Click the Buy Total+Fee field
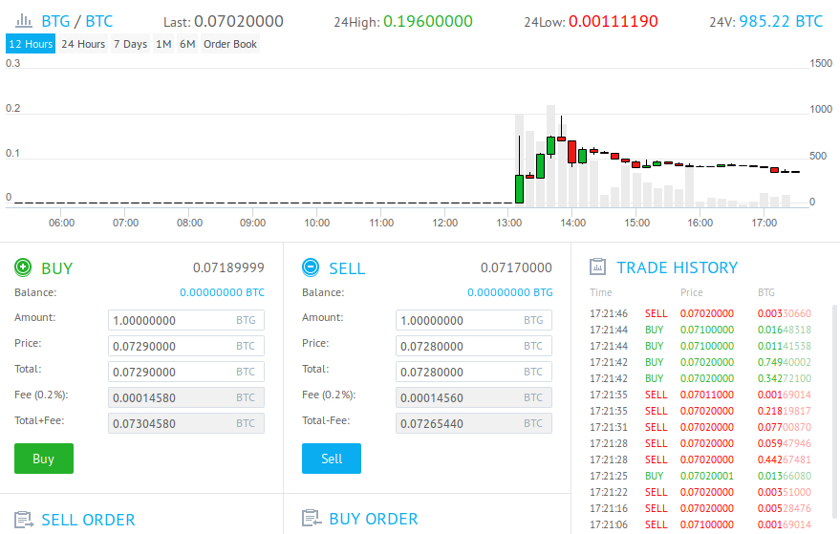840x534 pixels. click(x=186, y=423)
